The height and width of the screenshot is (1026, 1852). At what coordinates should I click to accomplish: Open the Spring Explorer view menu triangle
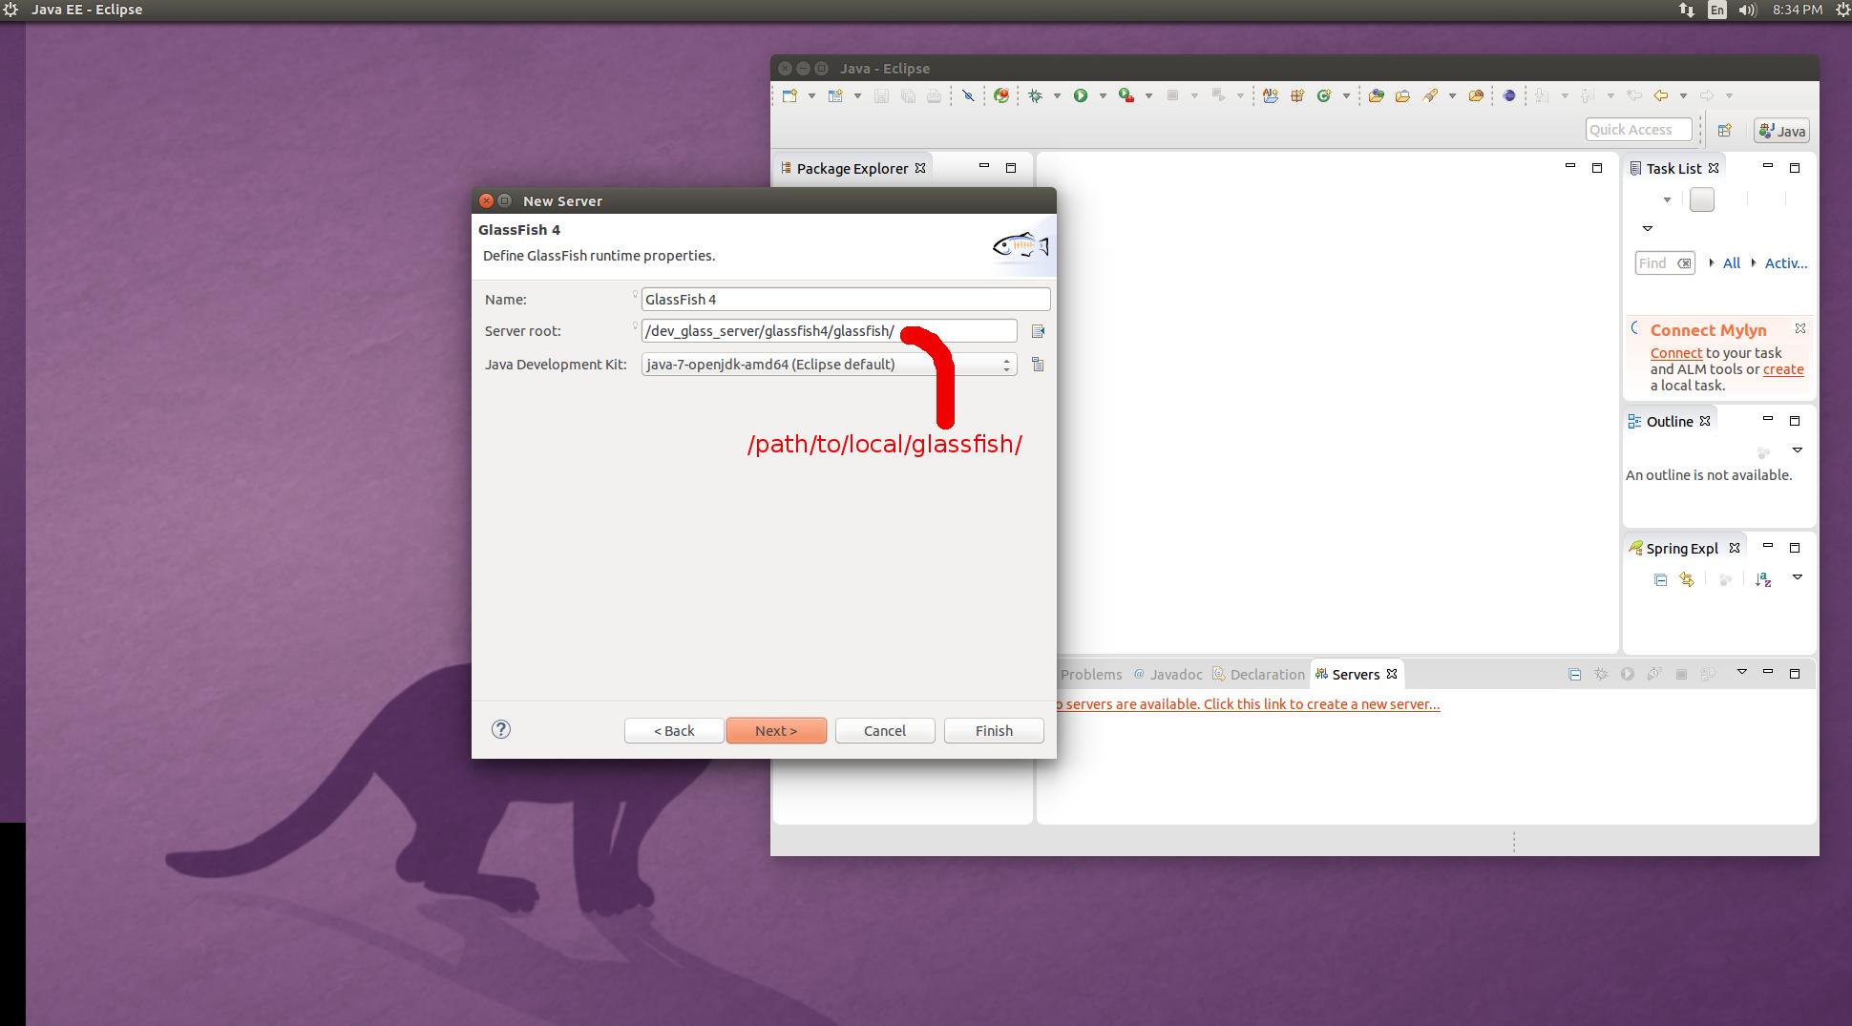[1797, 577]
